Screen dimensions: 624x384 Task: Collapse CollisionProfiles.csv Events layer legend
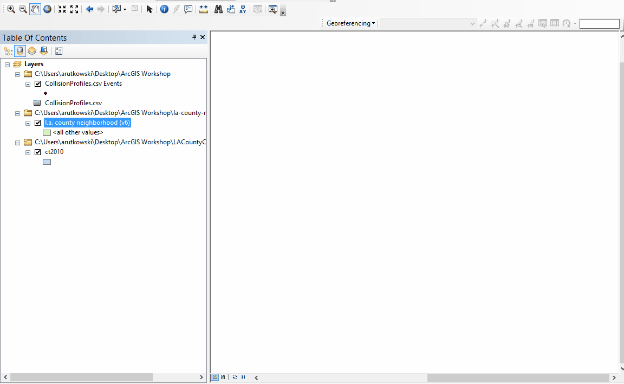28,84
